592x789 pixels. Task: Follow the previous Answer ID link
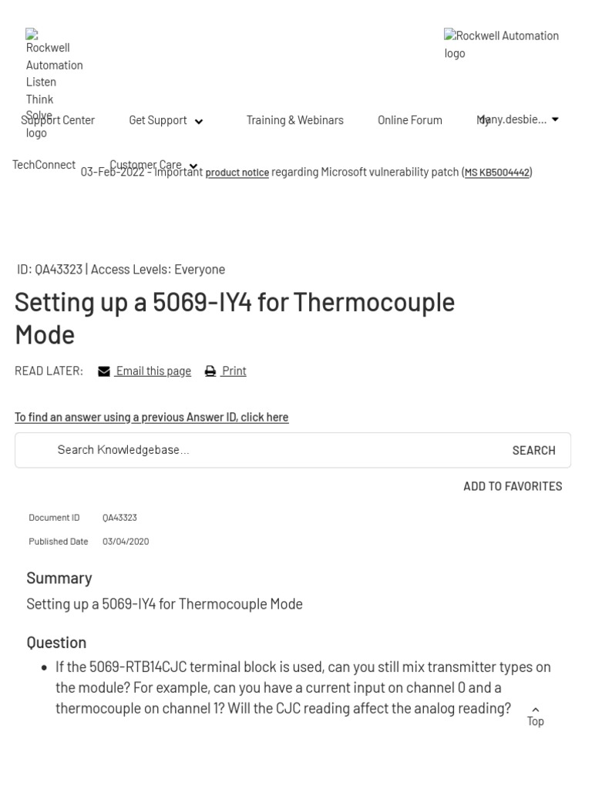151,418
